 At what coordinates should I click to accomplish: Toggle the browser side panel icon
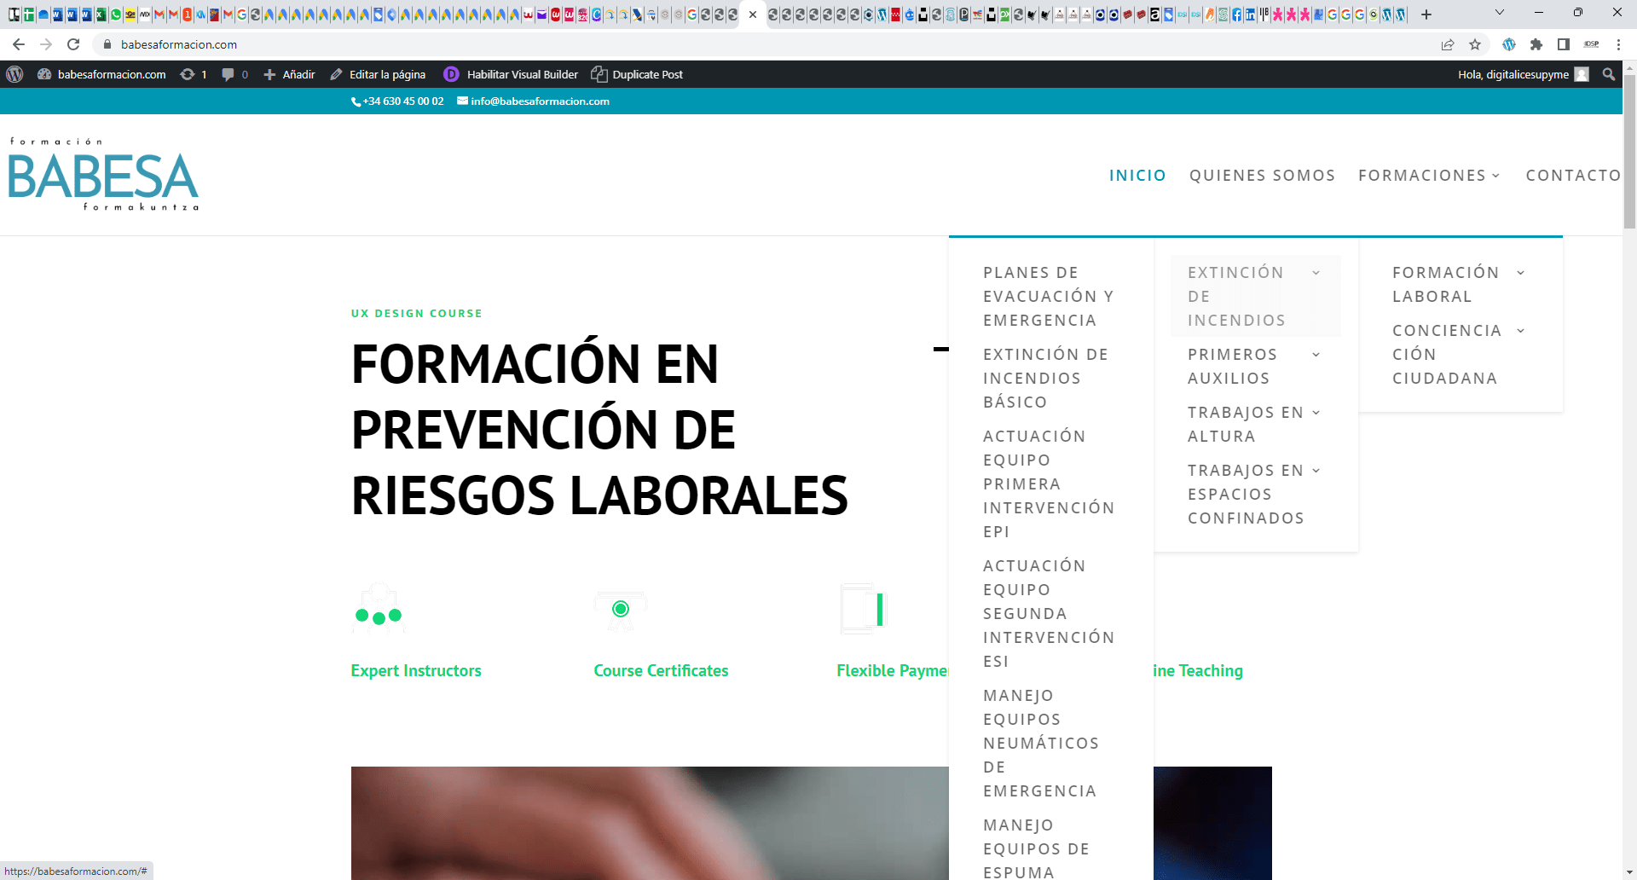tap(1564, 44)
